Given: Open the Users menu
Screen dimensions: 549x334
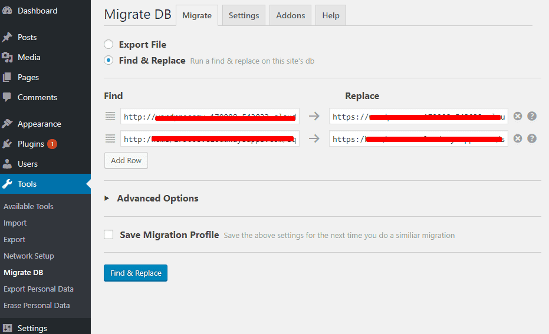Looking at the screenshot, I should (x=45, y=164).
